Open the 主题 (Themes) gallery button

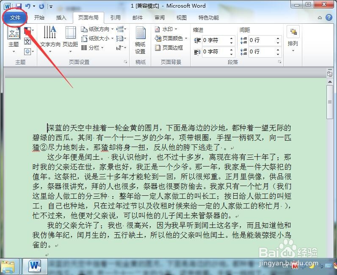pos(14,40)
